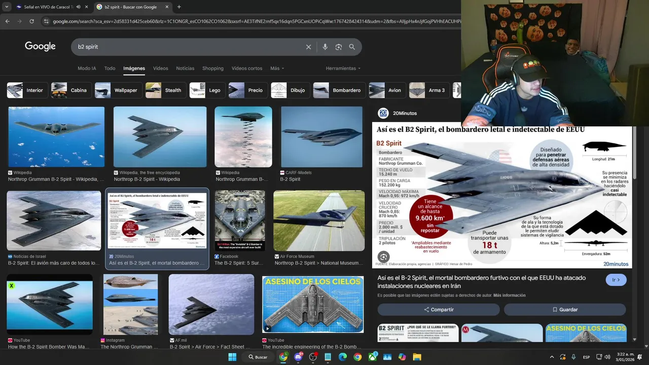Open the notifications bell in the tray
649x365 pixels.
tap(639, 357)
